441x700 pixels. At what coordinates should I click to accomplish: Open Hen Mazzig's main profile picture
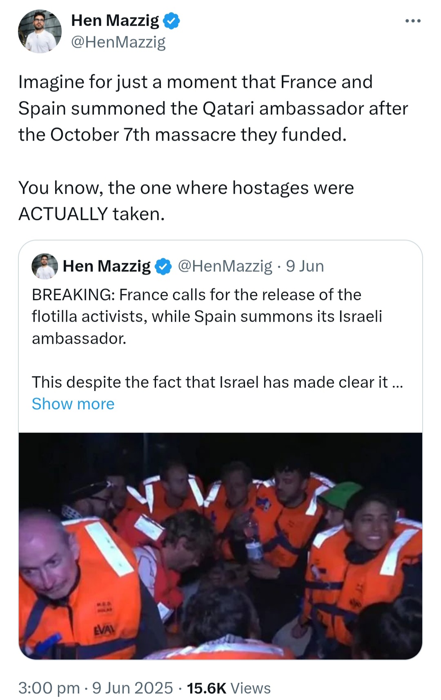click(40, 31)
